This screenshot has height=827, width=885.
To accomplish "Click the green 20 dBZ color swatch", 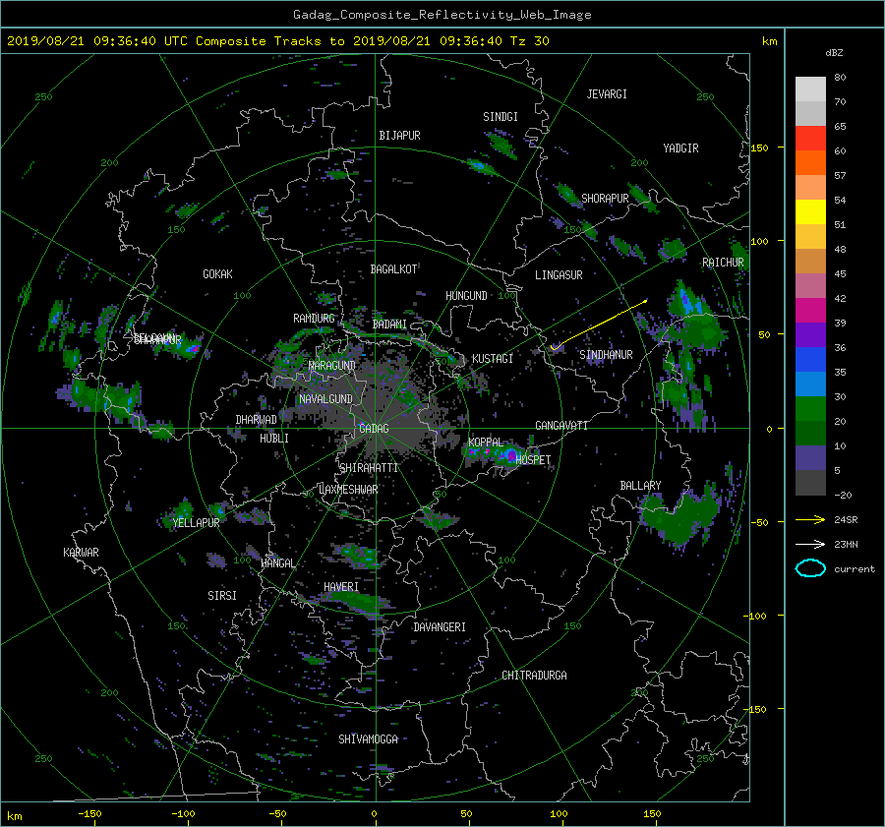I will 810,408.
